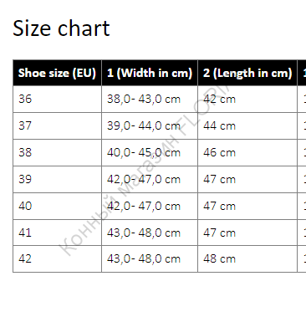
Task: Click the width cell for size 39
Action: 150,179
